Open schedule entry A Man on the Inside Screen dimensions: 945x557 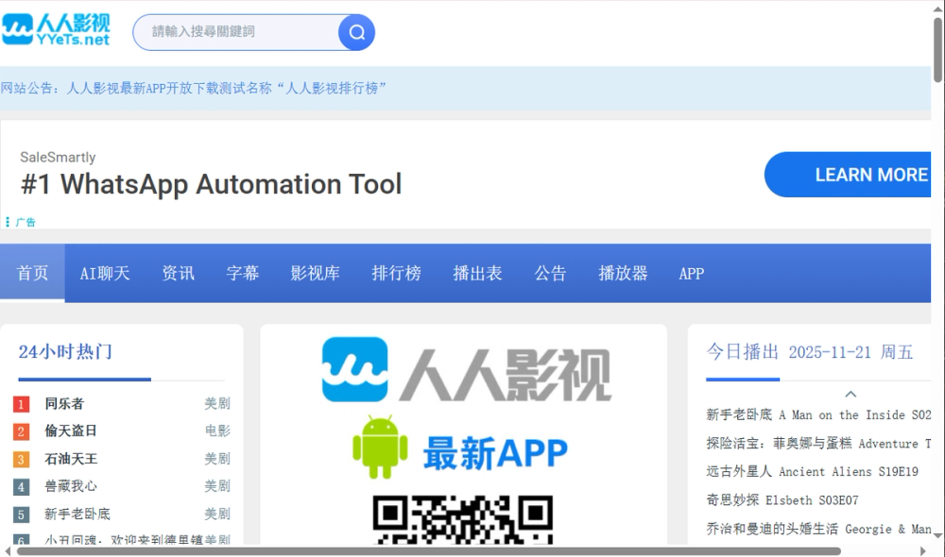pyautogui.click(x=818, y=414)
